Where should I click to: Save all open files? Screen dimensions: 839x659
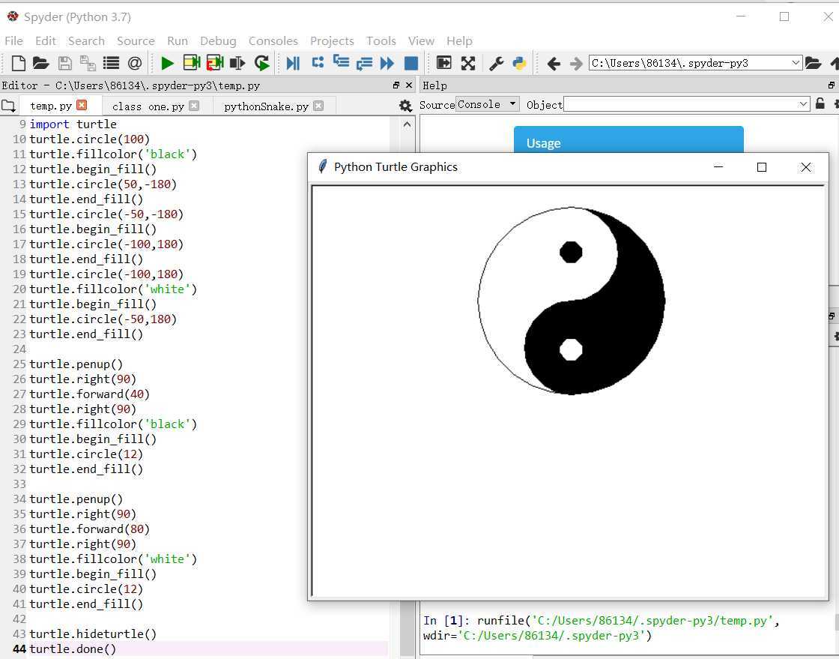tap(88, 63)
